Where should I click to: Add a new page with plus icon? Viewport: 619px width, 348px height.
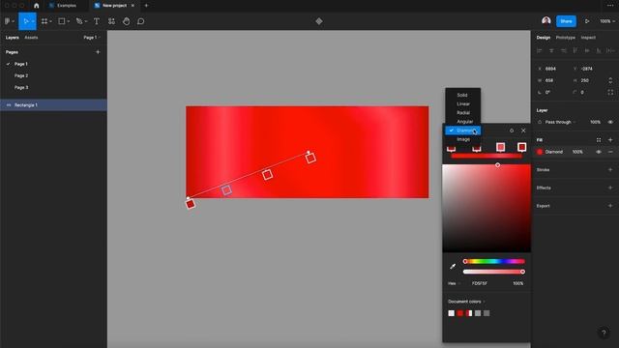tap(98, 52)
